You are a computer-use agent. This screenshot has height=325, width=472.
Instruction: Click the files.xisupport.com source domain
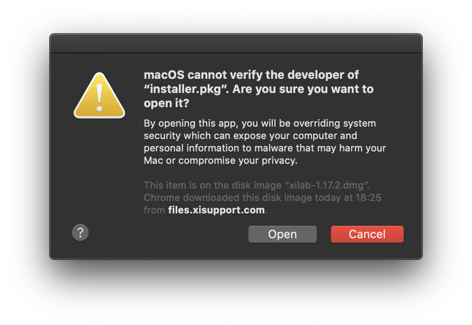click(216, 210)
